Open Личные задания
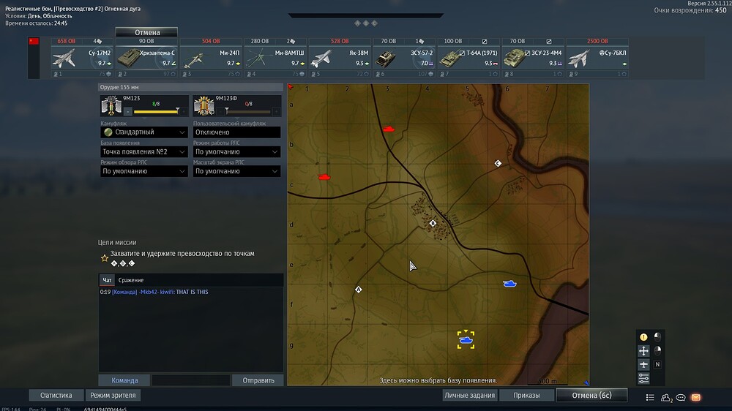 coord(470,395)
